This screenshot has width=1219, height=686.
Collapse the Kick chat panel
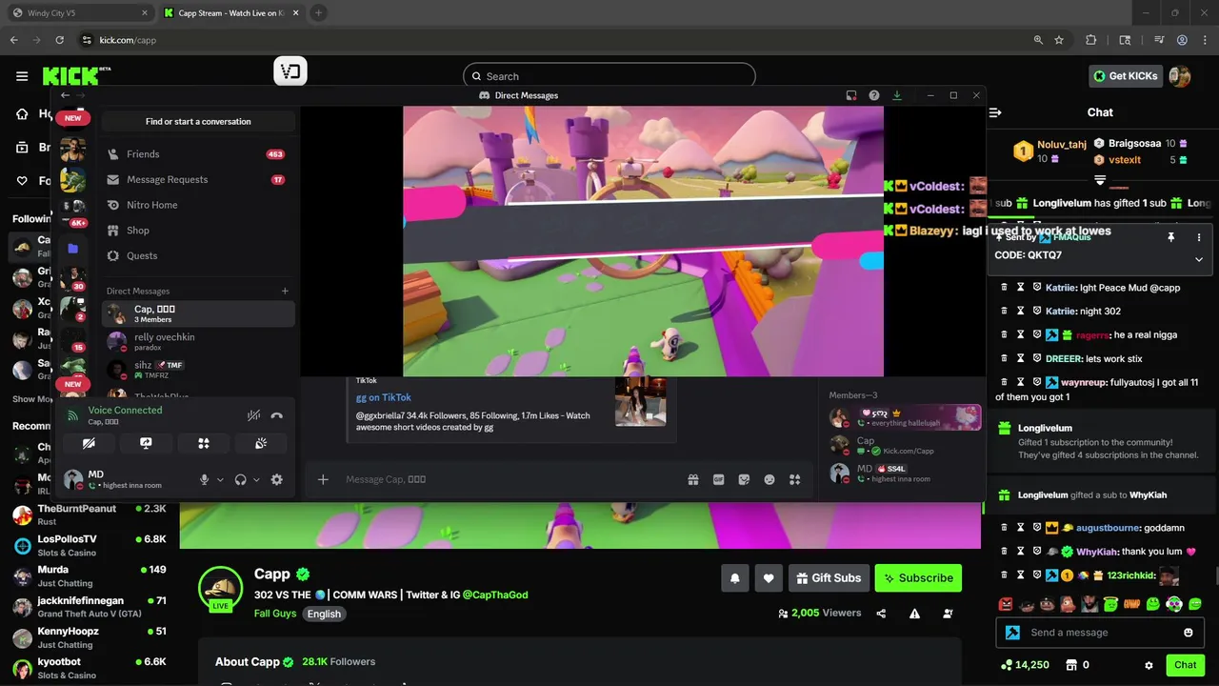coord(995,112)
